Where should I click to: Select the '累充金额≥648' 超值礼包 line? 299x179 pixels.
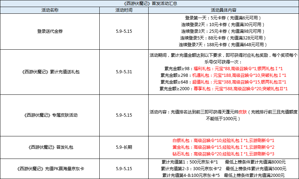[x=224, y=82]
